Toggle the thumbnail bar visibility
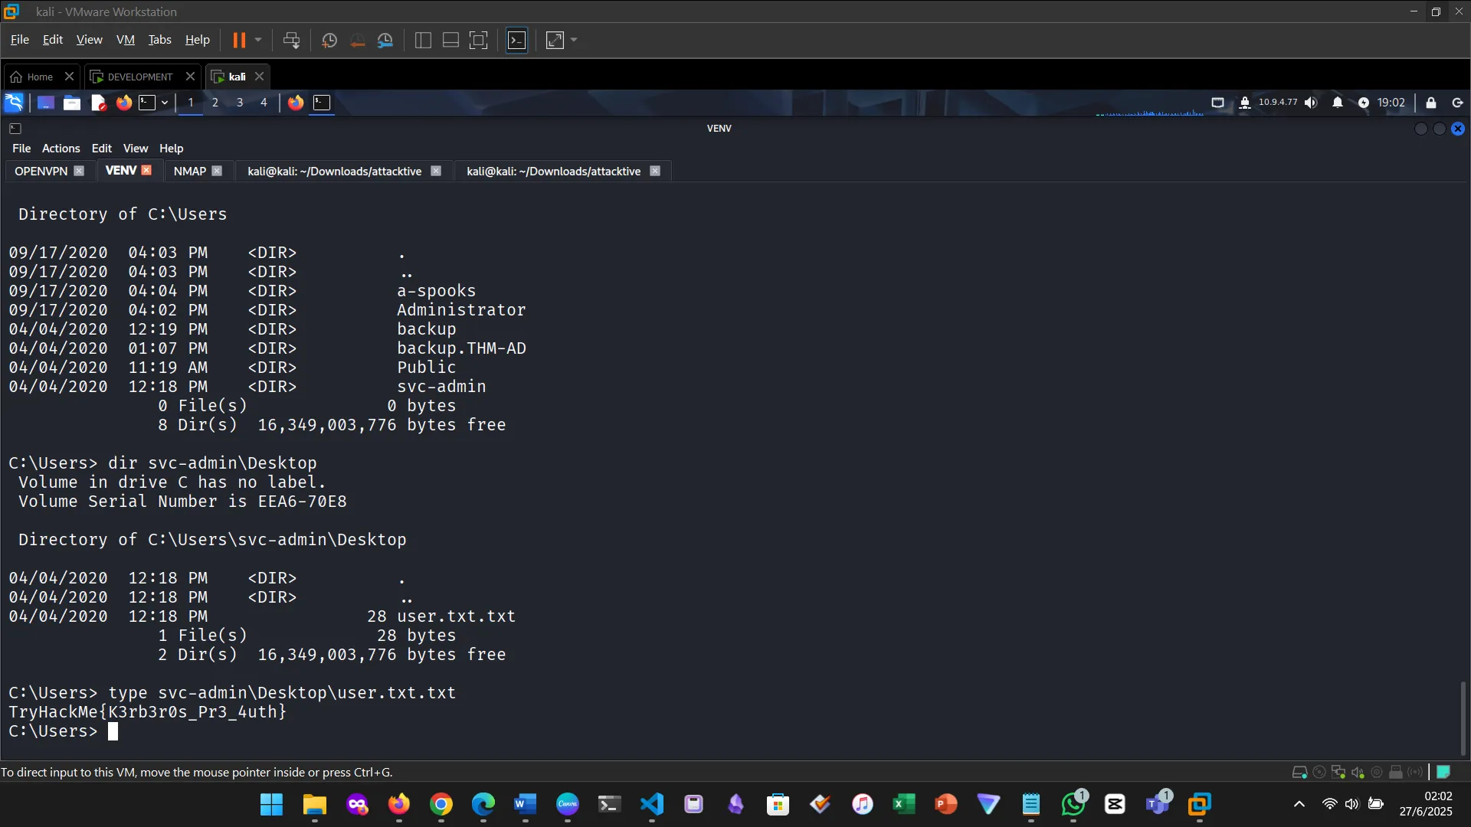Screen dimensions: 1471x827 pyautogui.click(x=450, y=40)
